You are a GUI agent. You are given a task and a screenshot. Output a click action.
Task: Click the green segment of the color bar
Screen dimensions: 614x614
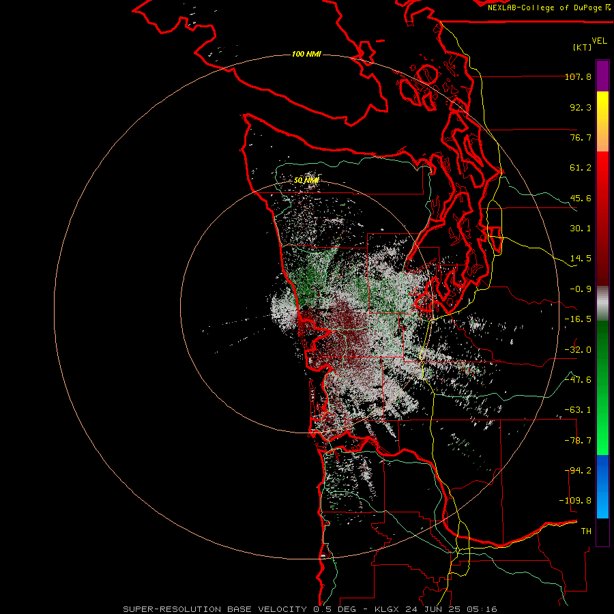click(602, 388)
